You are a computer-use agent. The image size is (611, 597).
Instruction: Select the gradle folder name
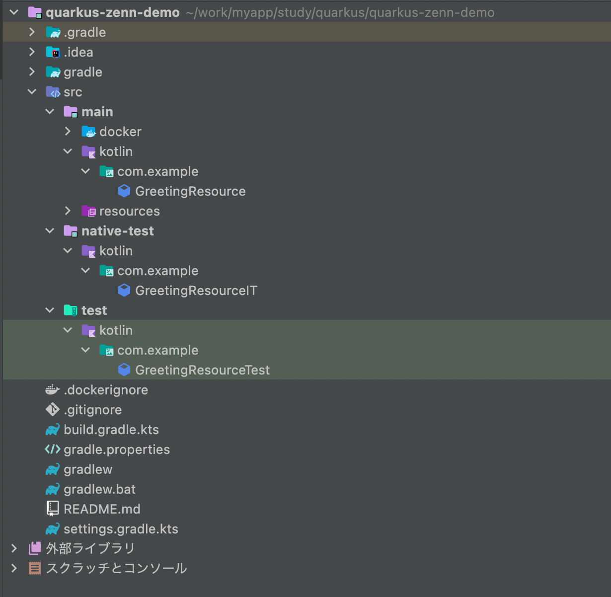tap(83, 72)
